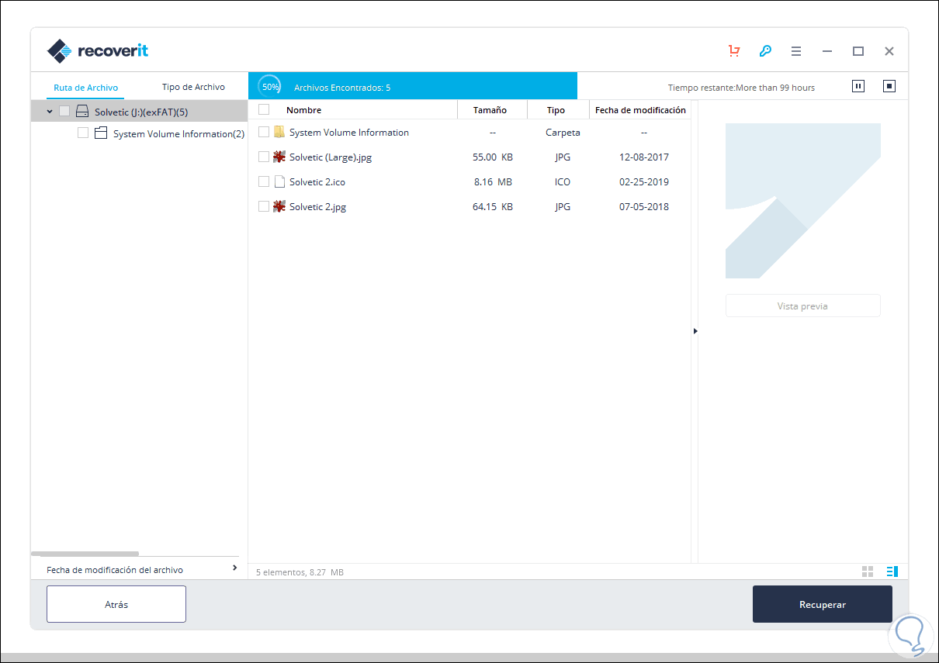The width and height of the screenshot is (939, 663).
Task: Click the Atrás button
Action: (x=116, y=604)
